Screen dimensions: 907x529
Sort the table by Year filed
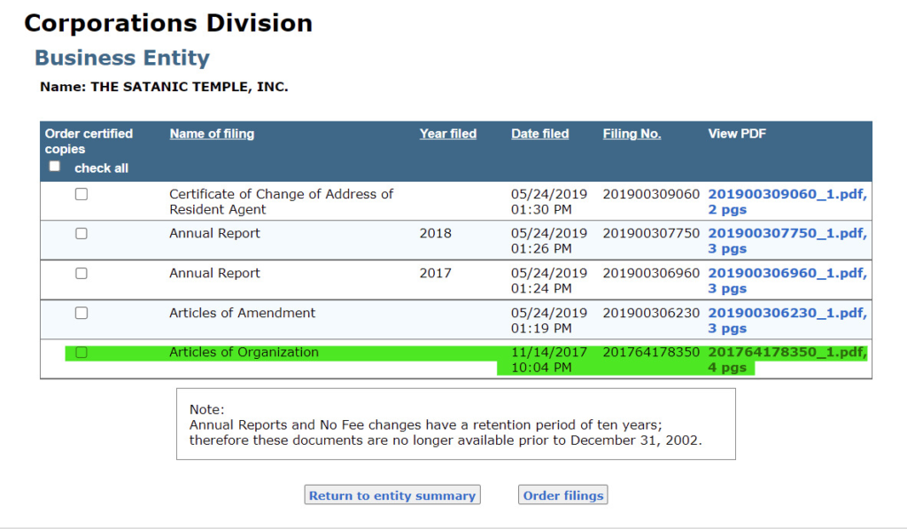(x=447, y=133)
